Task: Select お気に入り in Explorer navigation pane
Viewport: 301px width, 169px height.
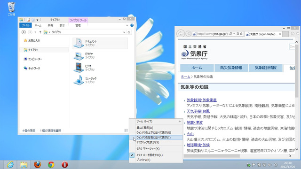Action: (x=32, y=41)
